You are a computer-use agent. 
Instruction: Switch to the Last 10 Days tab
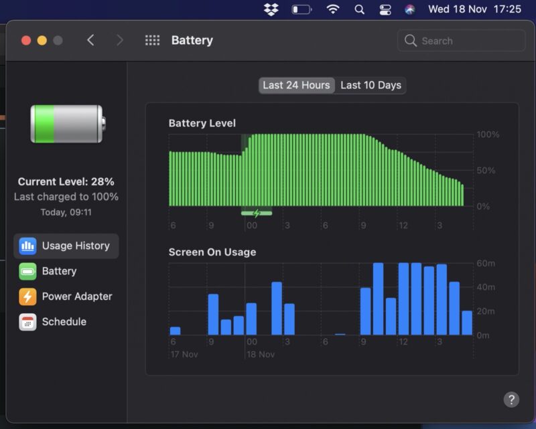point(371,85)
